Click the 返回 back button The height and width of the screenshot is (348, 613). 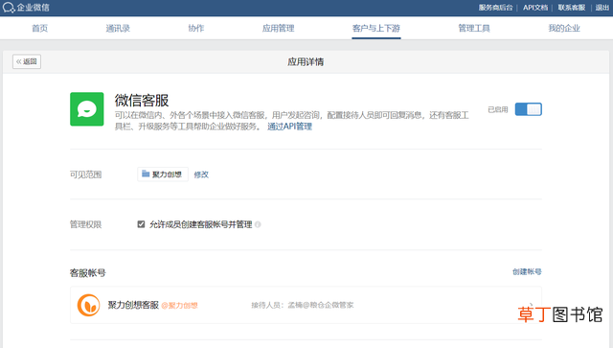tap(27, 61)
